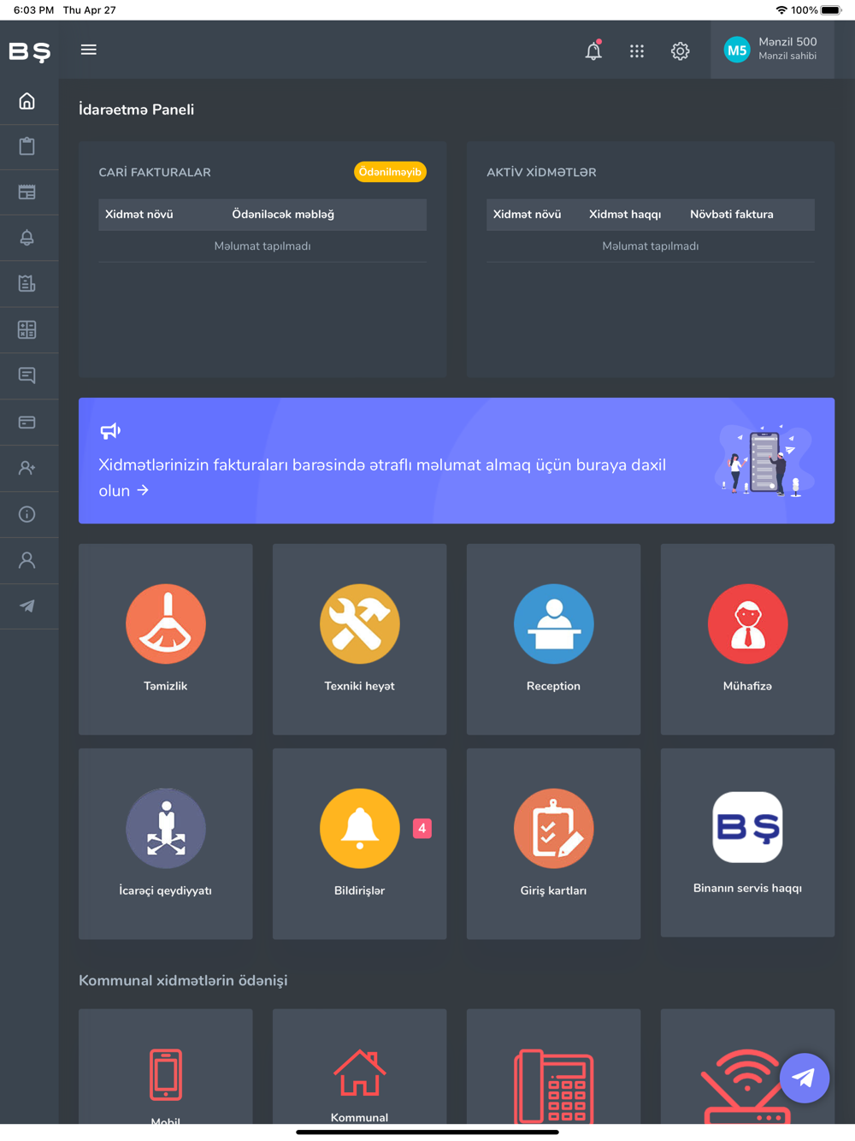Click Xidmət haqqı column header

point(625,215)
